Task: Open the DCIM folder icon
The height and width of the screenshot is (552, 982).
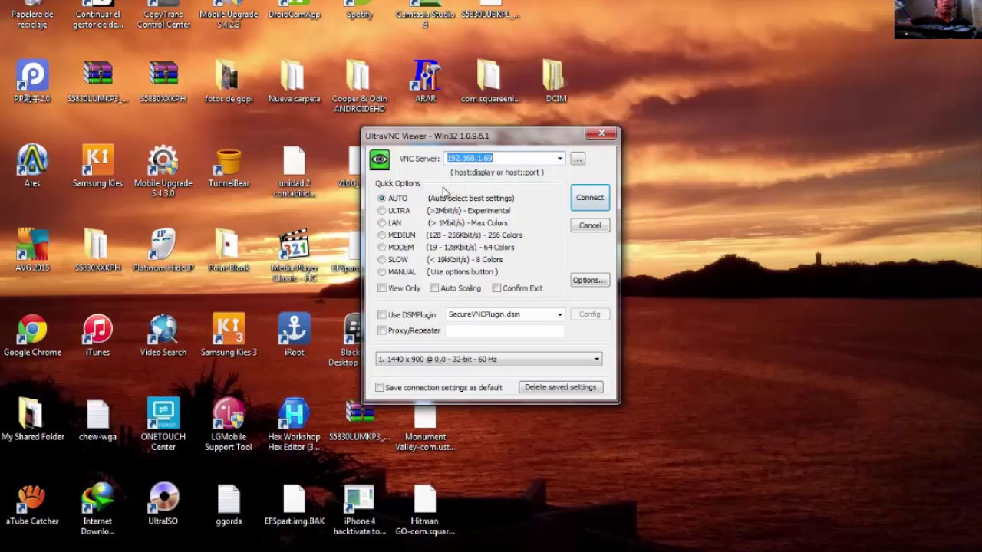Action: tap(555, 81)
